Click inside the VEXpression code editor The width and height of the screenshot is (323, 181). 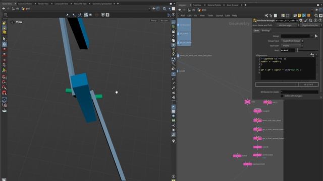288,68
